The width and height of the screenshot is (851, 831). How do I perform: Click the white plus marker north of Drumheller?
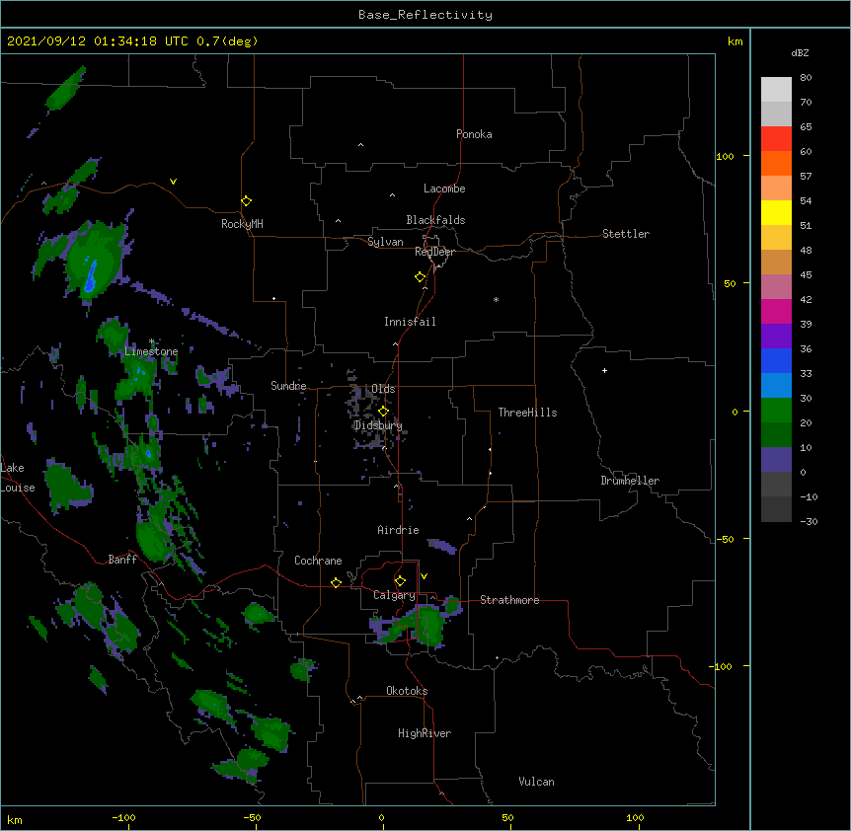pos(604,370)
